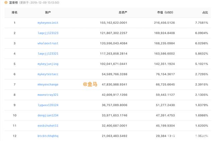Image resolution: width=214 pixels, height=141 pixels.
Task: Click the 排名 column header
Action: click(14, 12)
